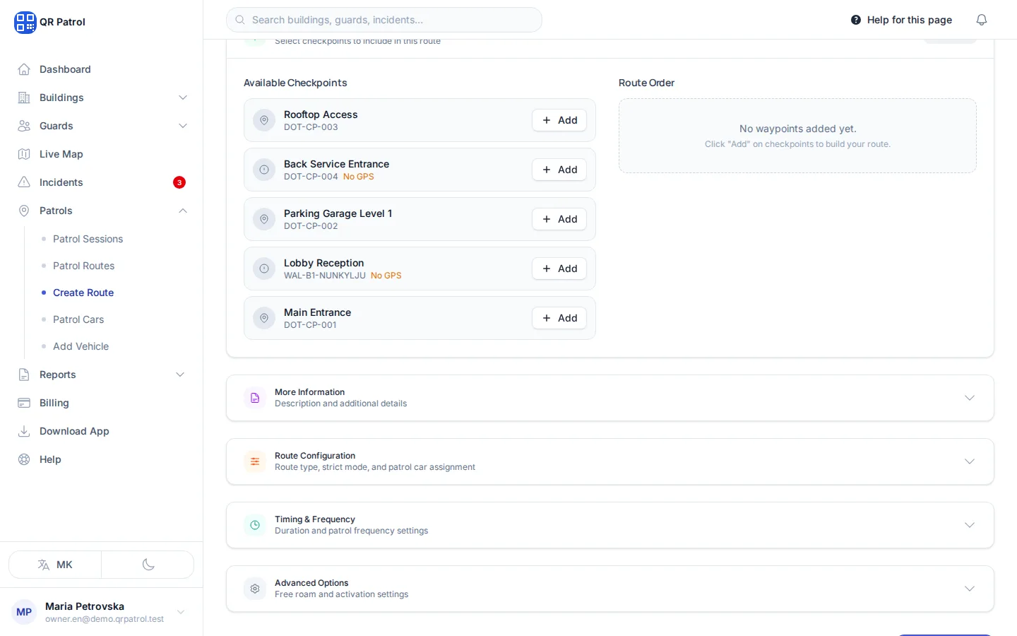
Task: Click the Incidents warning triangle icon
Action: coord(24,182)
